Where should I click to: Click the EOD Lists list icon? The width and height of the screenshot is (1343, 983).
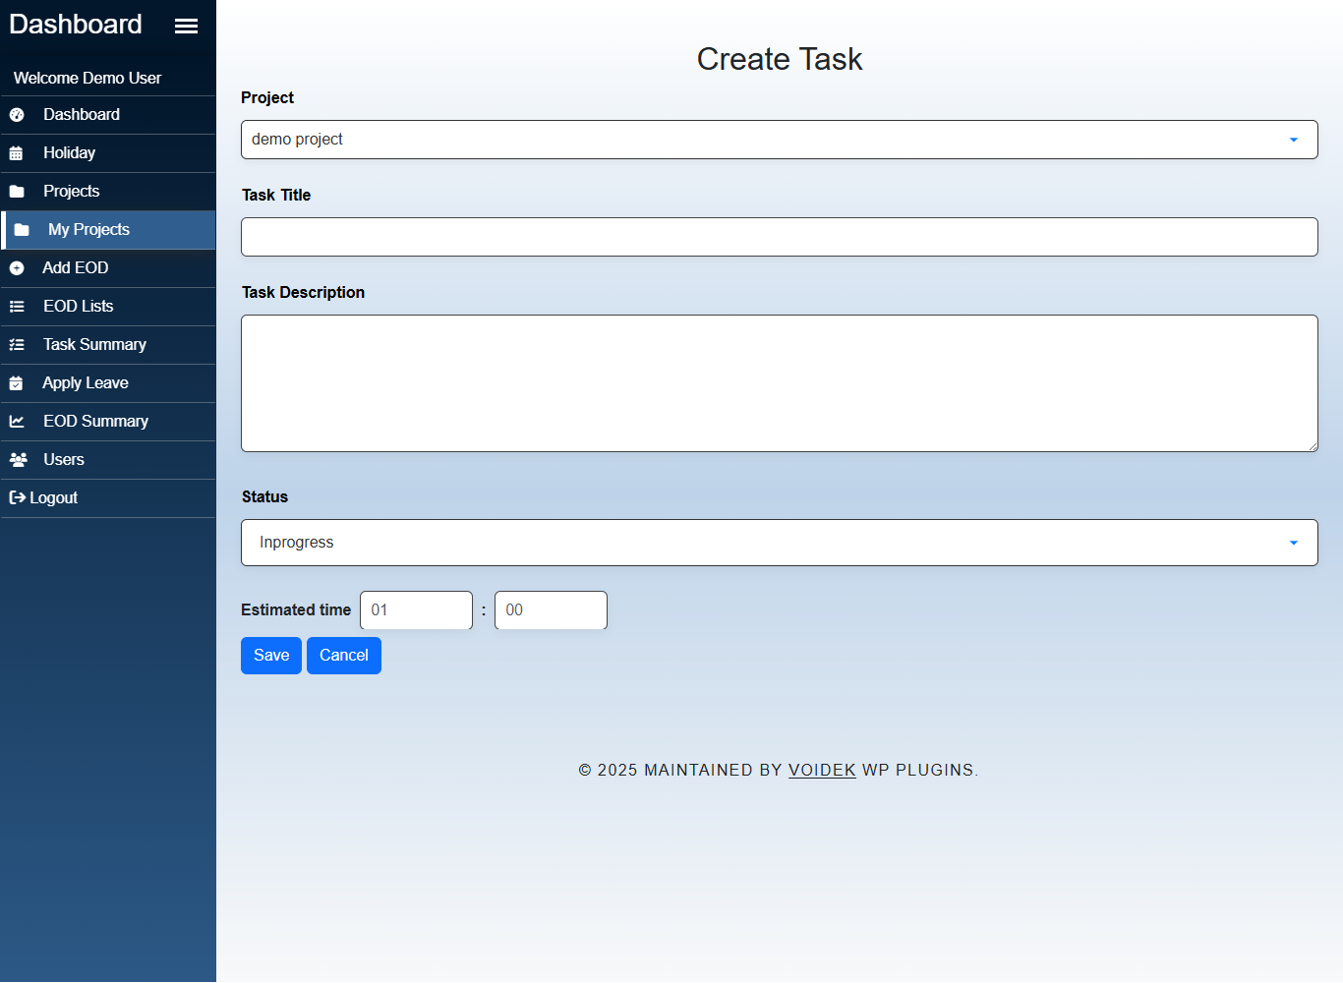point(17,307)
